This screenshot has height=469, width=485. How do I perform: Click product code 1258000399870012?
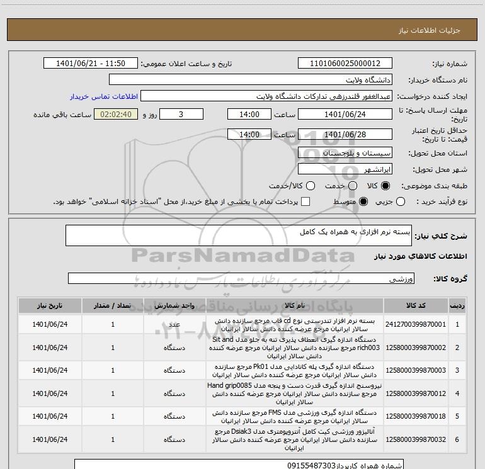[416, 393]
